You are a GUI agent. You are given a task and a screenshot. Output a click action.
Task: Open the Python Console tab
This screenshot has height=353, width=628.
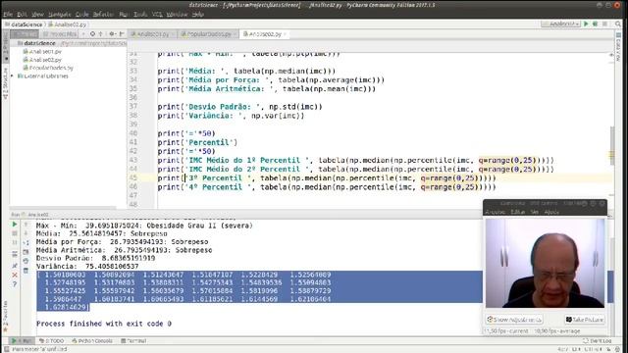click(92, 341)
